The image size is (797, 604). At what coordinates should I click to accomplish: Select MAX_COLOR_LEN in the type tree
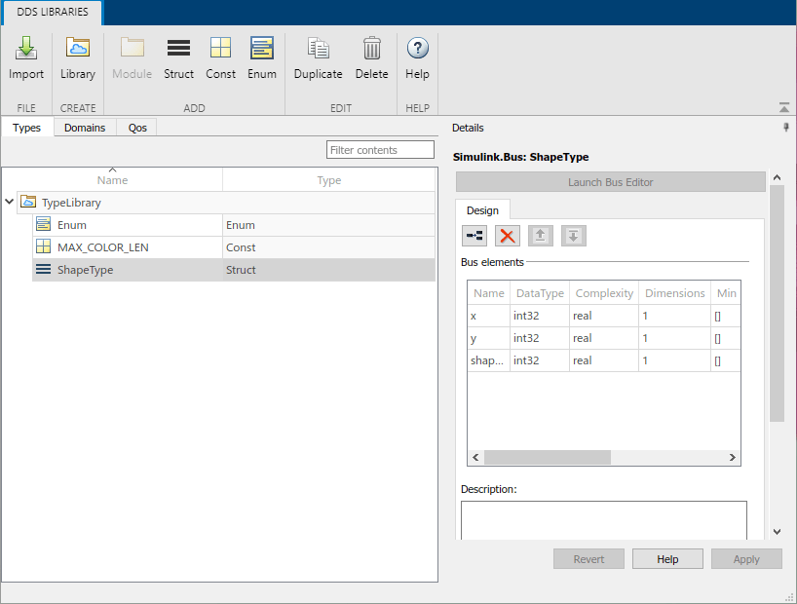pos(103,247)
